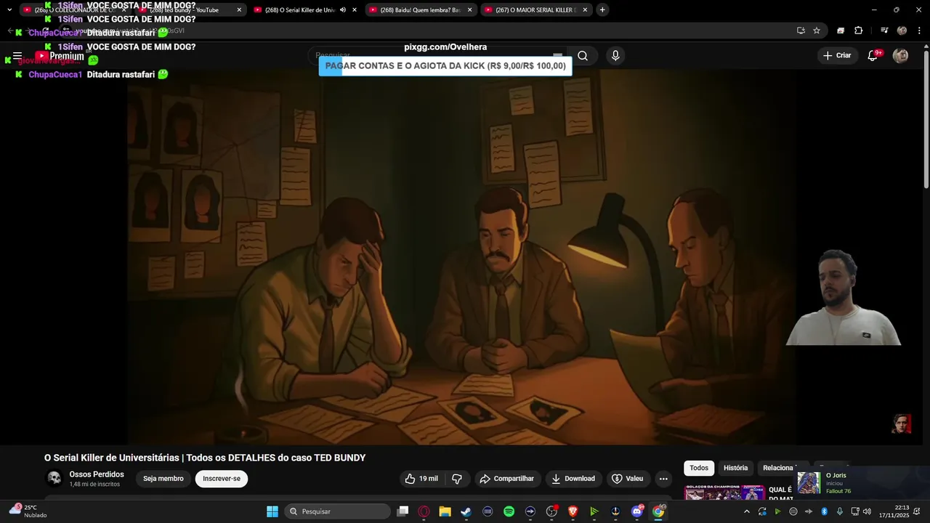Screen dimensions: 930x523
Task: Open system volume speaker tray icon
Action: coord(867,511)
